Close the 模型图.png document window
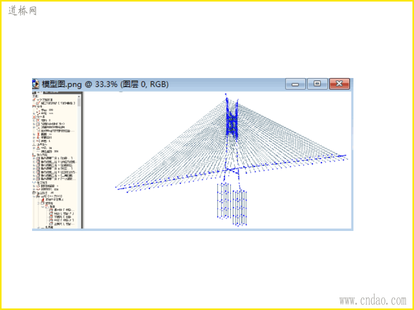The width and height of the screenshot is (414, 310). [x=339, y=84]
